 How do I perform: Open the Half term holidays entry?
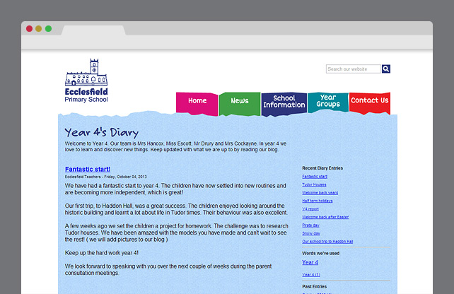(x=319, y=201)
